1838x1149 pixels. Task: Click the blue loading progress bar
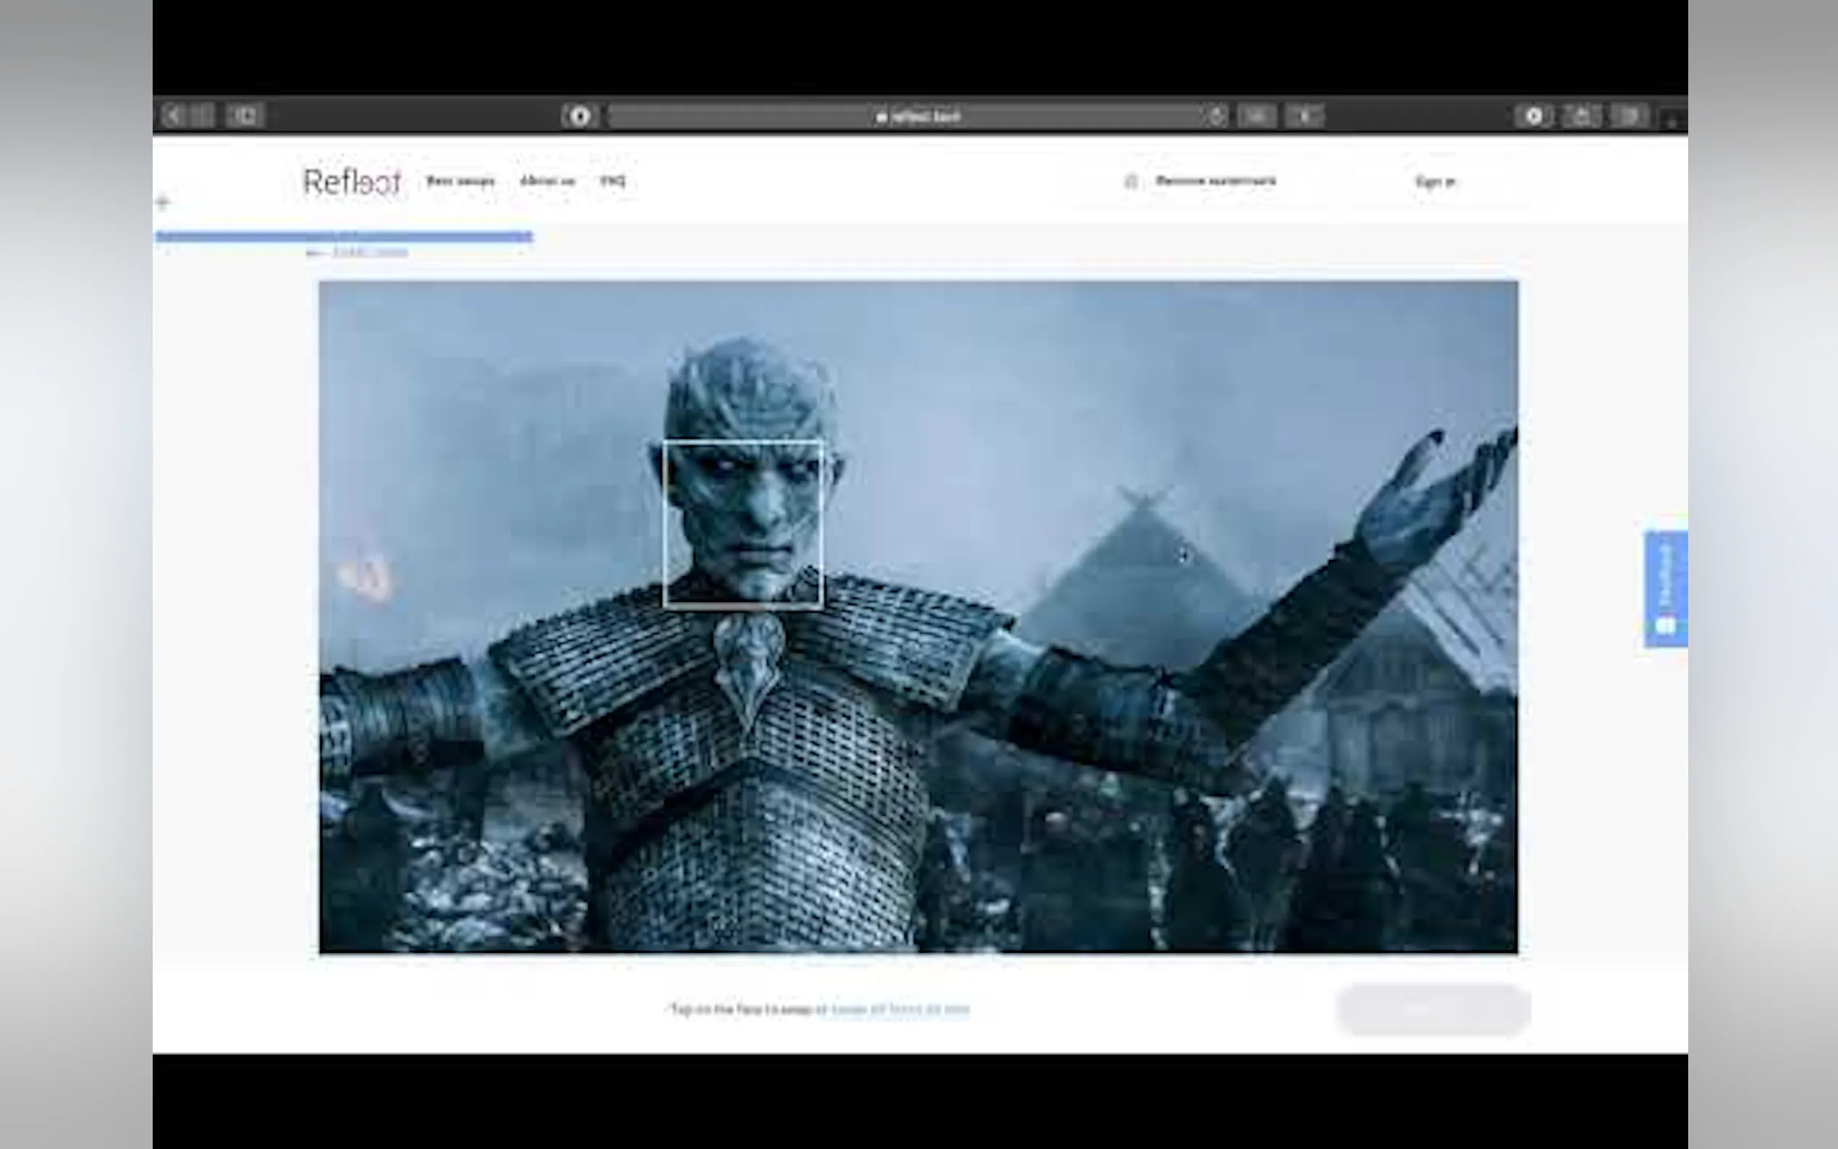point(344,237)
